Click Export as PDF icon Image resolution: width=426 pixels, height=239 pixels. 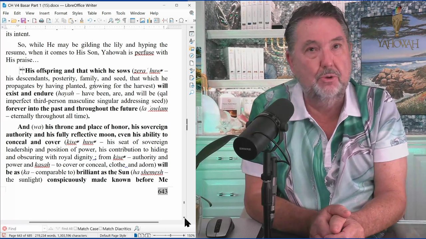click(x=35, y=21)
